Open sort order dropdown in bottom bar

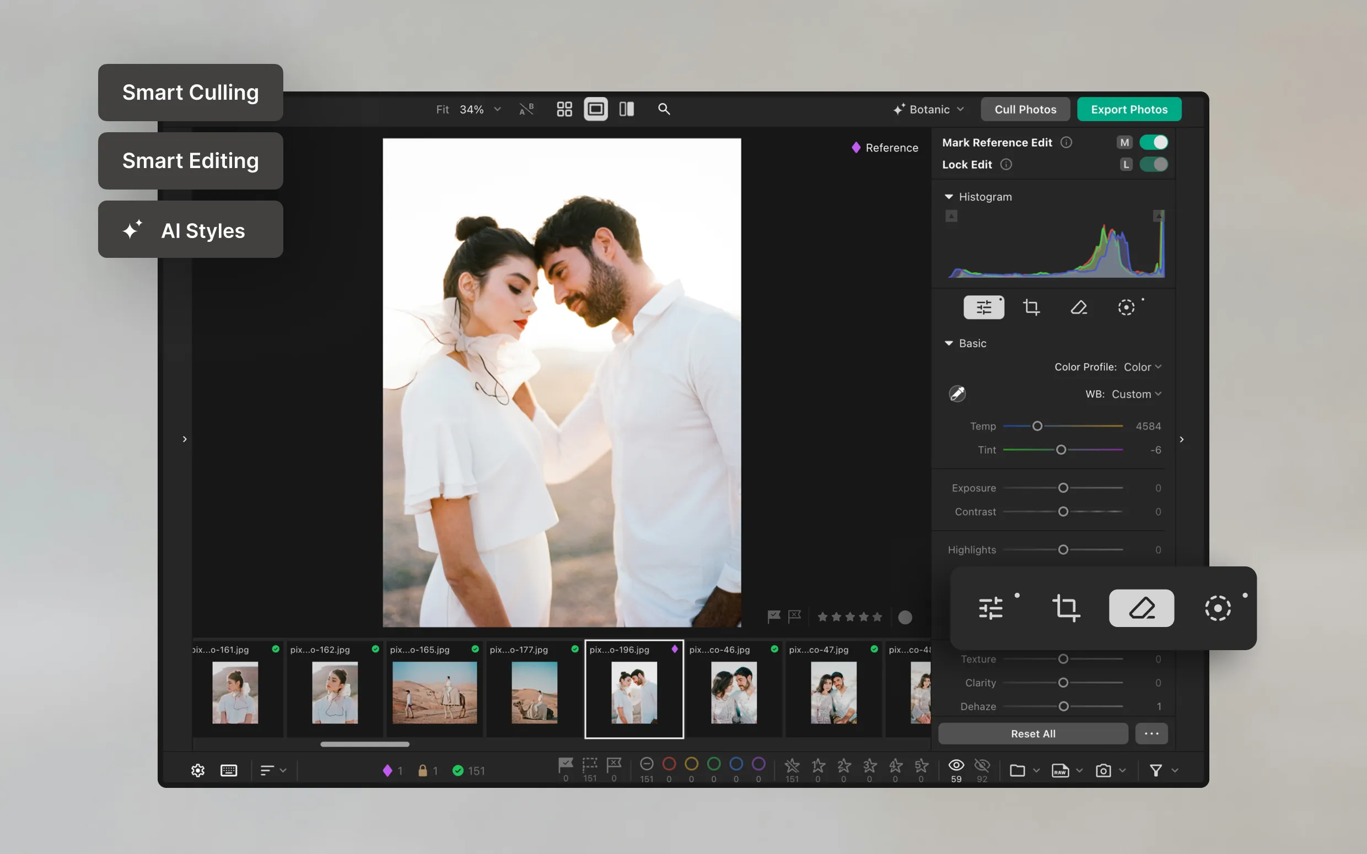[x=273, y=770]
